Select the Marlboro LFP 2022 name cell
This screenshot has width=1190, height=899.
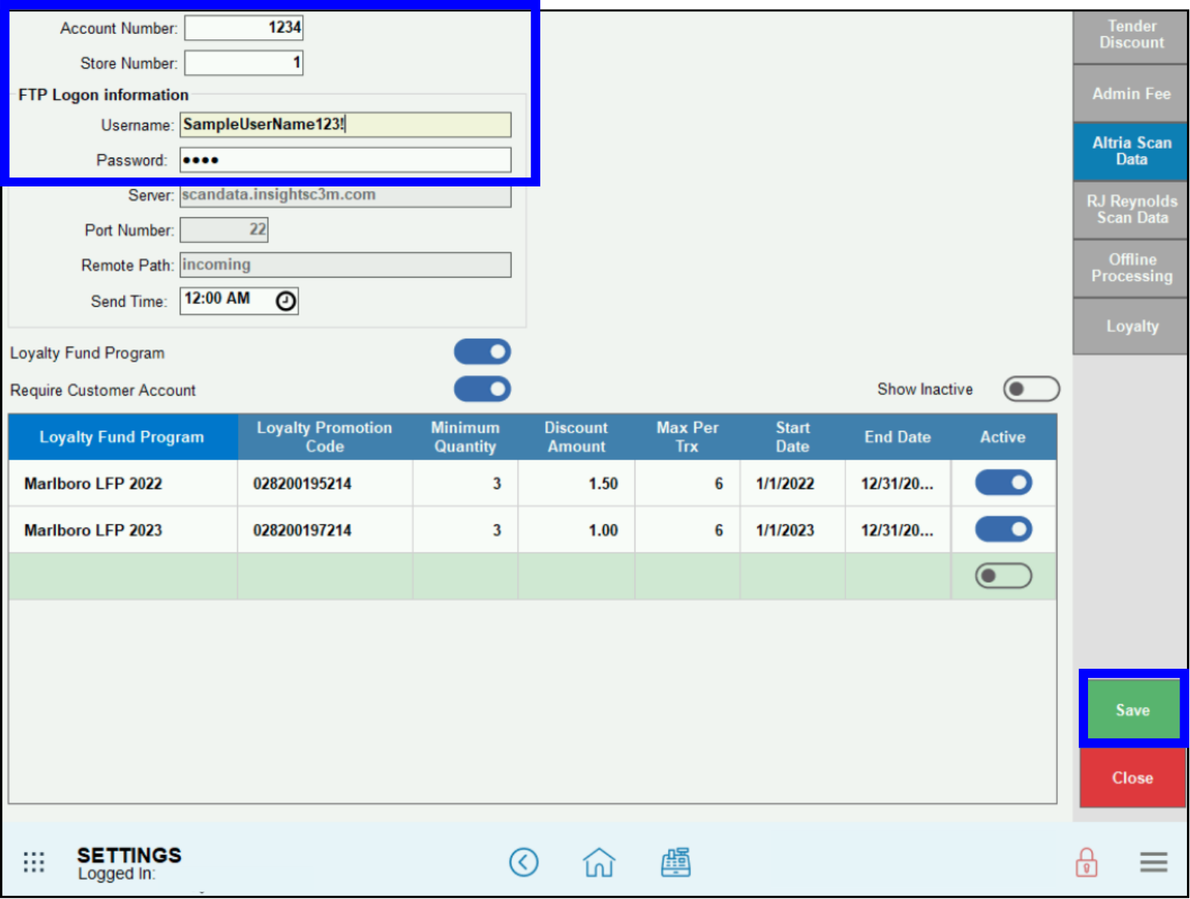123,484
